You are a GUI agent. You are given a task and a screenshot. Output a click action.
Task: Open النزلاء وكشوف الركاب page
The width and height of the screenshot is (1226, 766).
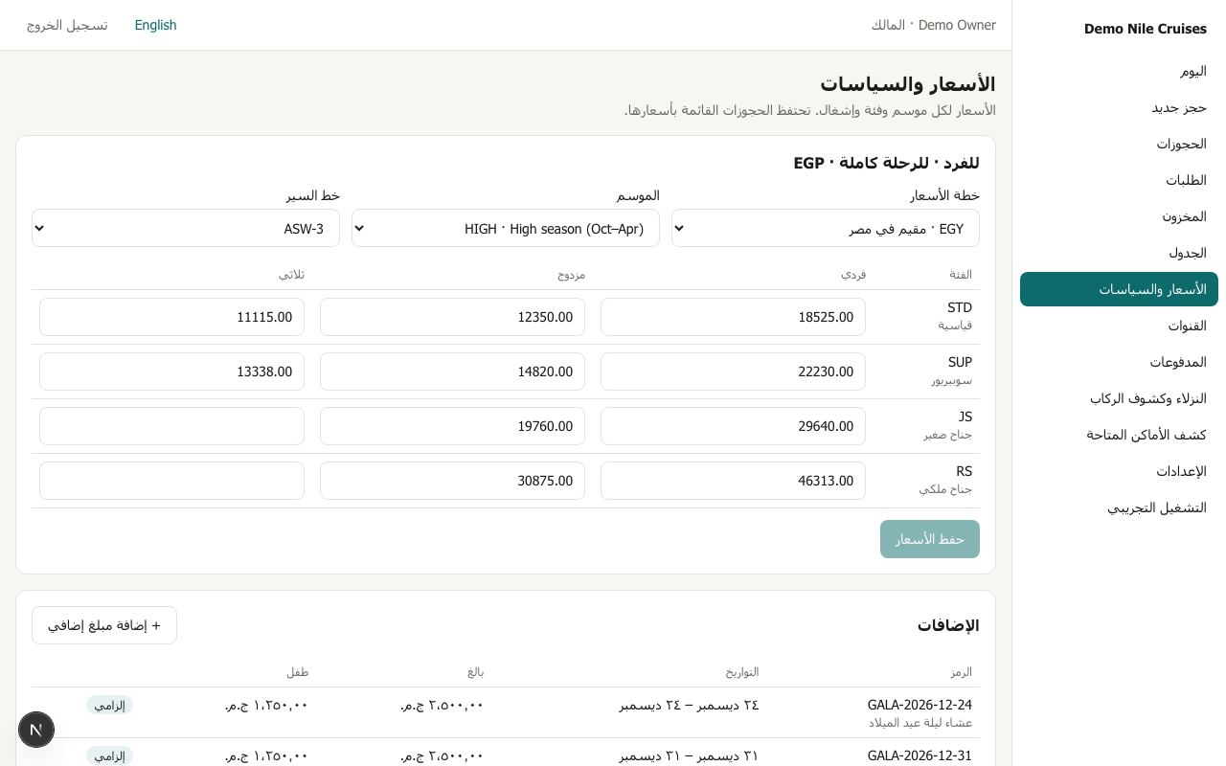(x=1119, y=398)
